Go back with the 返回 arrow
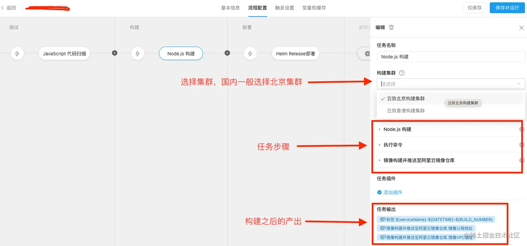Image resolution: width=527 pixels, height=246 pixels. (x=9, y=8)
